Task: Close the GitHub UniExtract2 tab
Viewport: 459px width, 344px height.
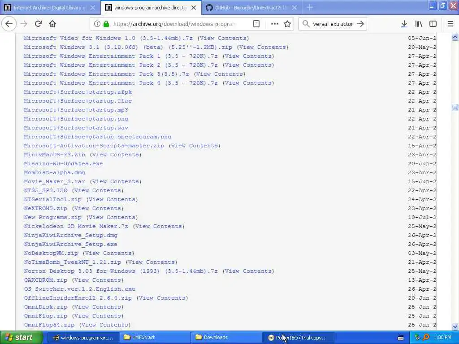Action: pyautogui.click(x=294, y=8)
